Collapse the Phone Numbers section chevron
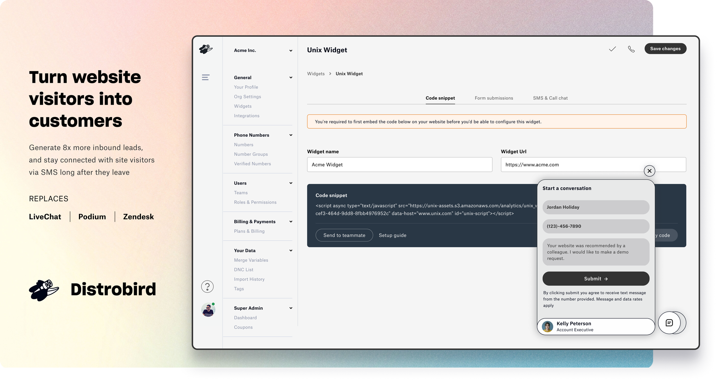This screenshot has height=381, width=717. (x=291, y=135)
